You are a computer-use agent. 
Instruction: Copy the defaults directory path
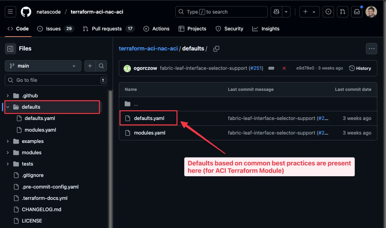click(x=216, y=49)
